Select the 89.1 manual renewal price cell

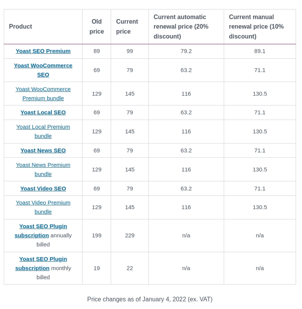click(260, 51)
